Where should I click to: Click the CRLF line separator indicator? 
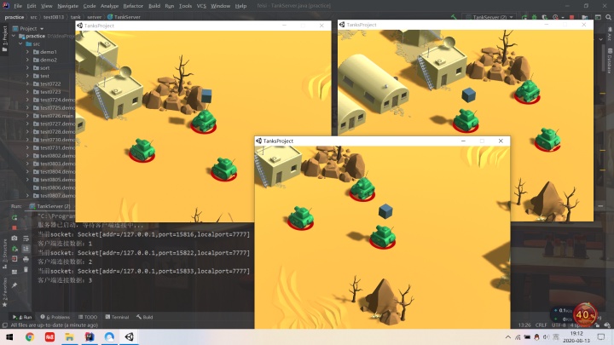coord(542,325)
